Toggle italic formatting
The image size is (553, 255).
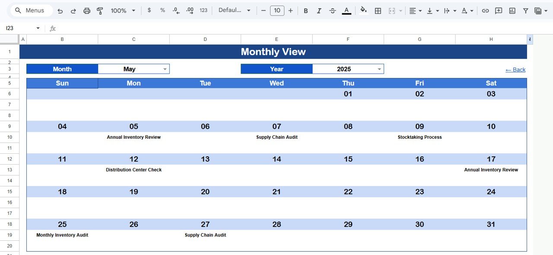pyautogui.click(x=319, y=10)
